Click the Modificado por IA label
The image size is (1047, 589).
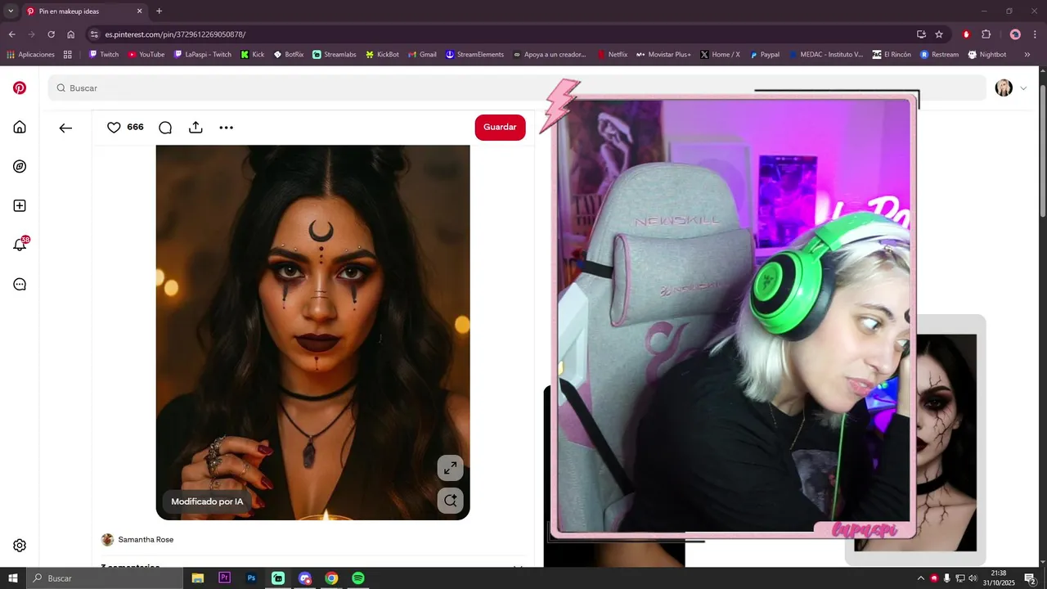coord(207,501)
